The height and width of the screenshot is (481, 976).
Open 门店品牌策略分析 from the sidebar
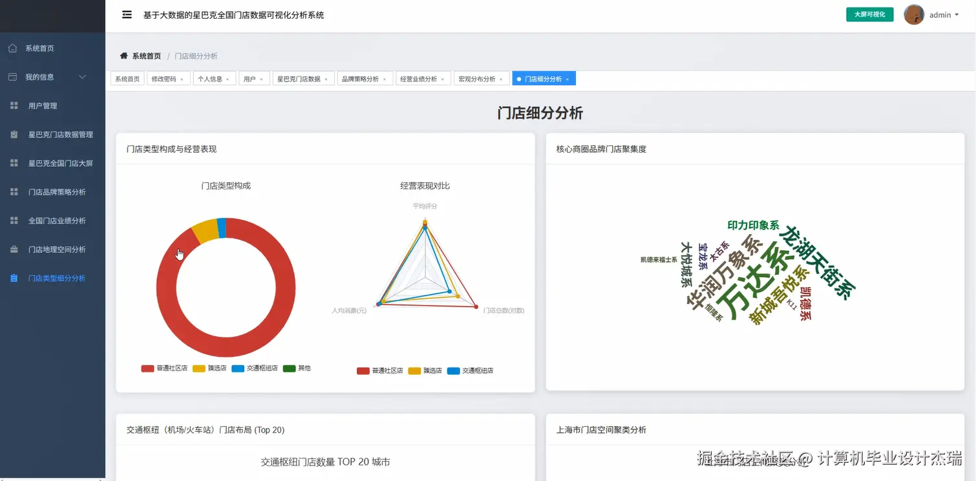[14, 191]
